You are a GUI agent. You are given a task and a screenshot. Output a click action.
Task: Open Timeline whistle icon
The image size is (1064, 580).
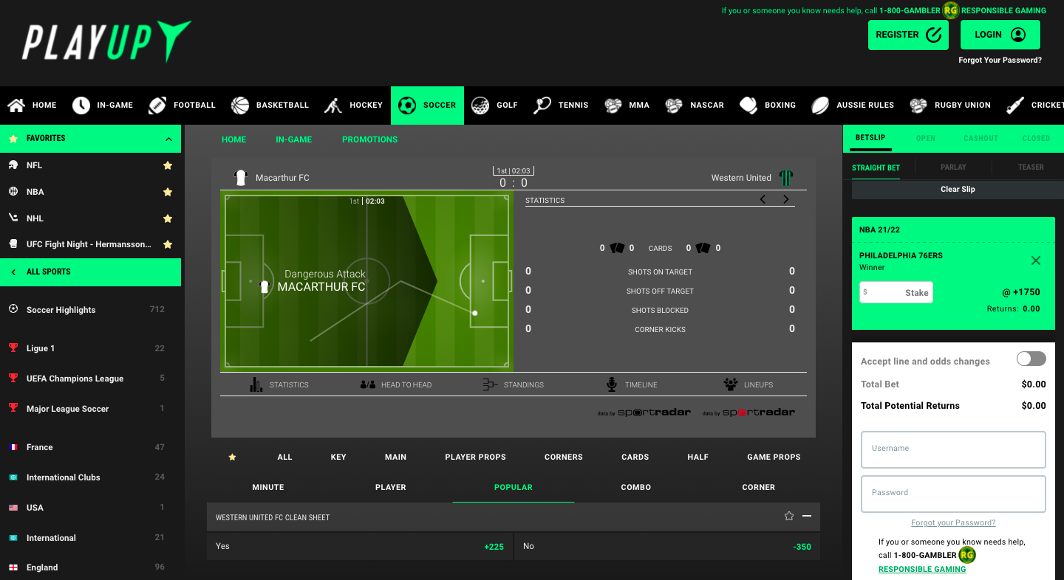[612, 384]
